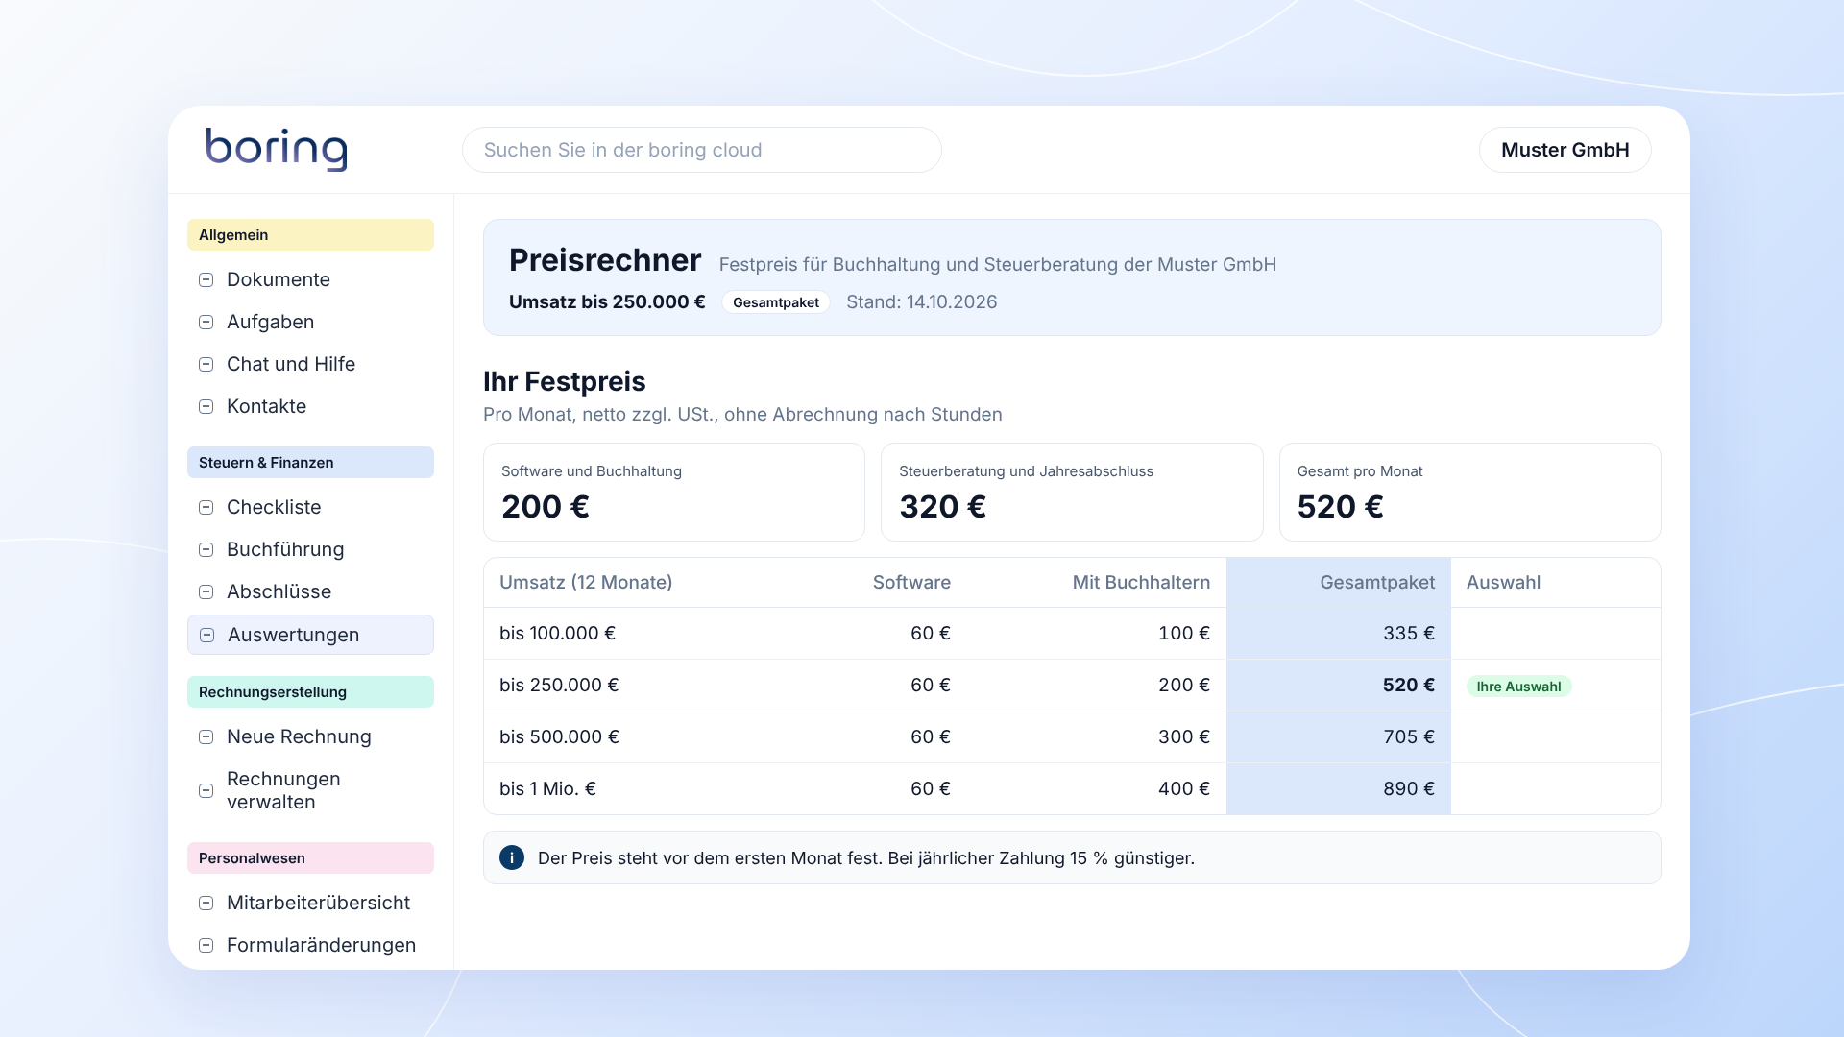Click the Gesamtpaket badge in the header
The image size is (1844, 1037).
775,302
